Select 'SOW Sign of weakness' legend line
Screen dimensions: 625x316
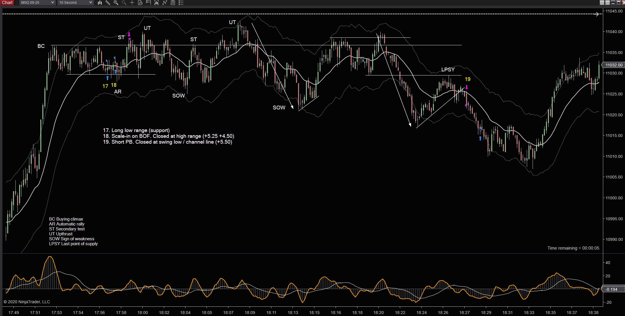pos(71,239)
